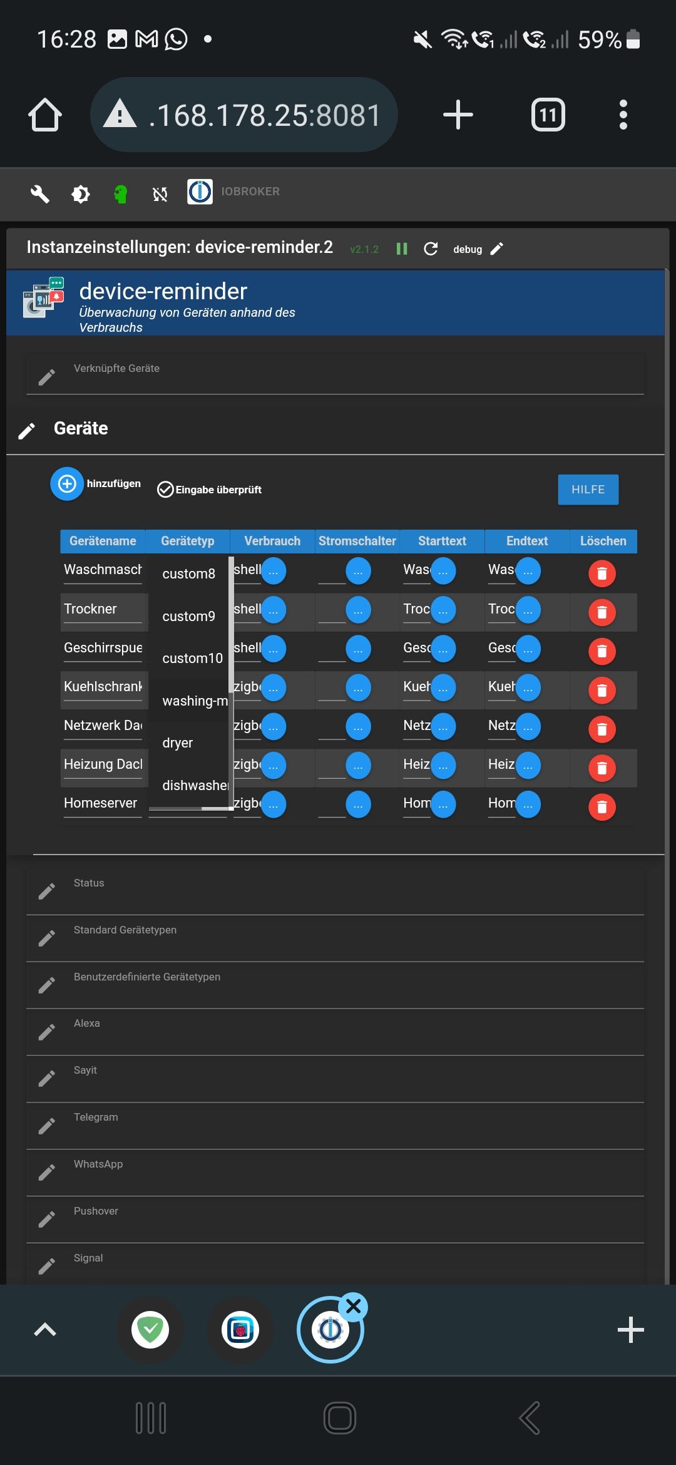Select custom9 in the device type list

point(188,616)
